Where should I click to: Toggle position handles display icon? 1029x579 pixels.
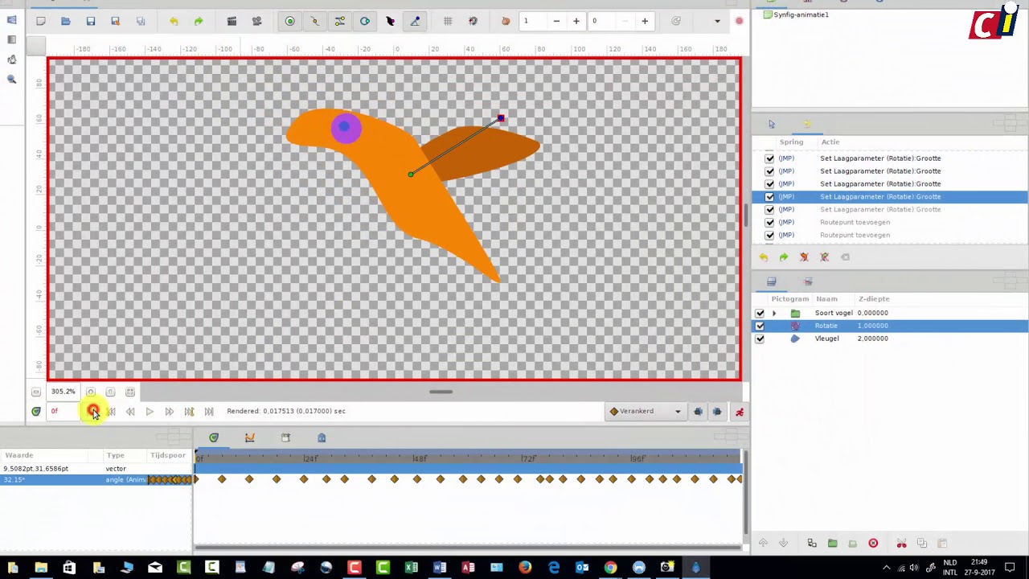coord(290,21)
